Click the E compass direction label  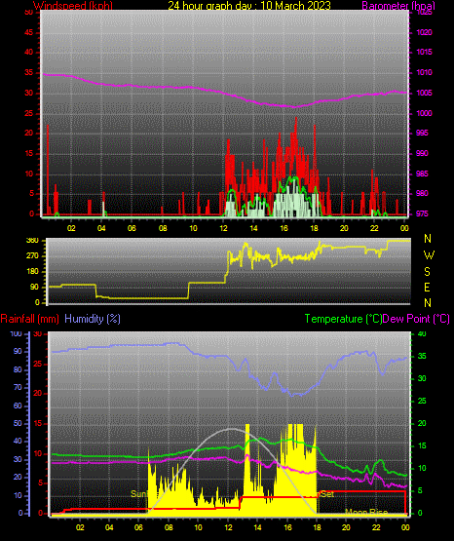[427, 287]
